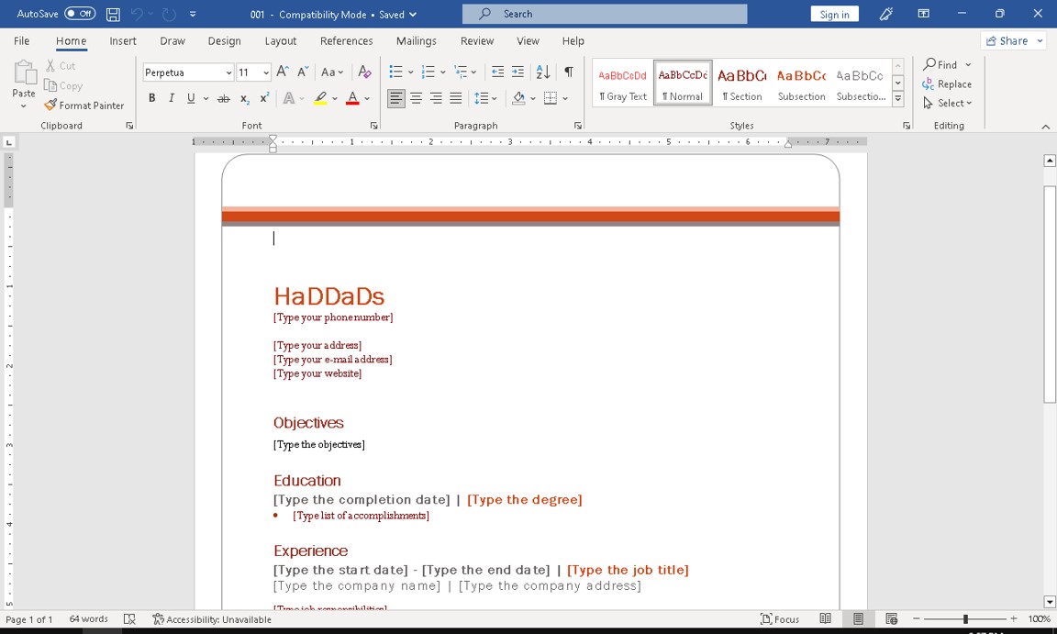Click the Share button
Image resolution: width=1057 pixels, height=634 pixels.
tap(1013, 41)
